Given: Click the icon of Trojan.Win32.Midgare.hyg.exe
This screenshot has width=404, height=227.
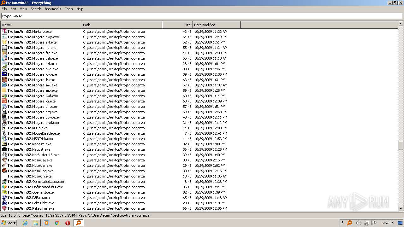Looking at the screenshot, I should click(4, 69).
